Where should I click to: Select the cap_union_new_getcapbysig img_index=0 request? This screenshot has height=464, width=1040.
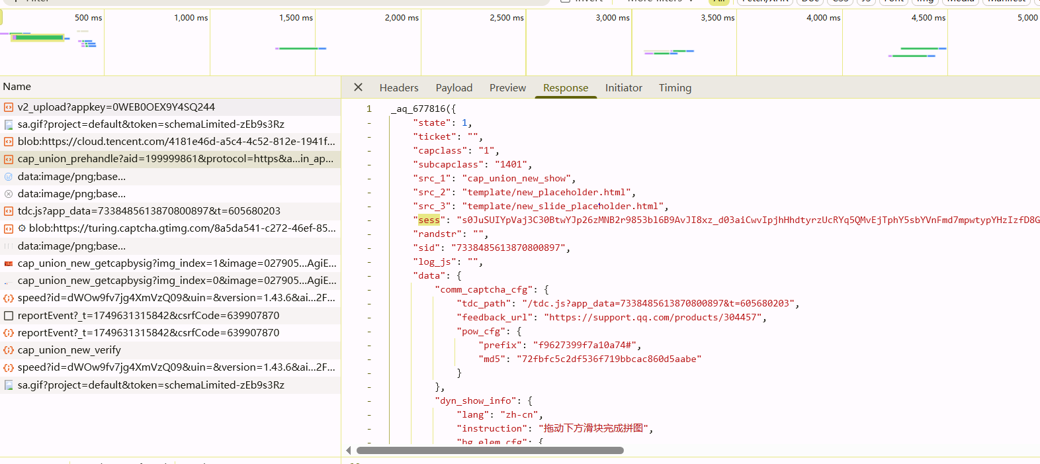pyautogui.click(x=177, y=281)
